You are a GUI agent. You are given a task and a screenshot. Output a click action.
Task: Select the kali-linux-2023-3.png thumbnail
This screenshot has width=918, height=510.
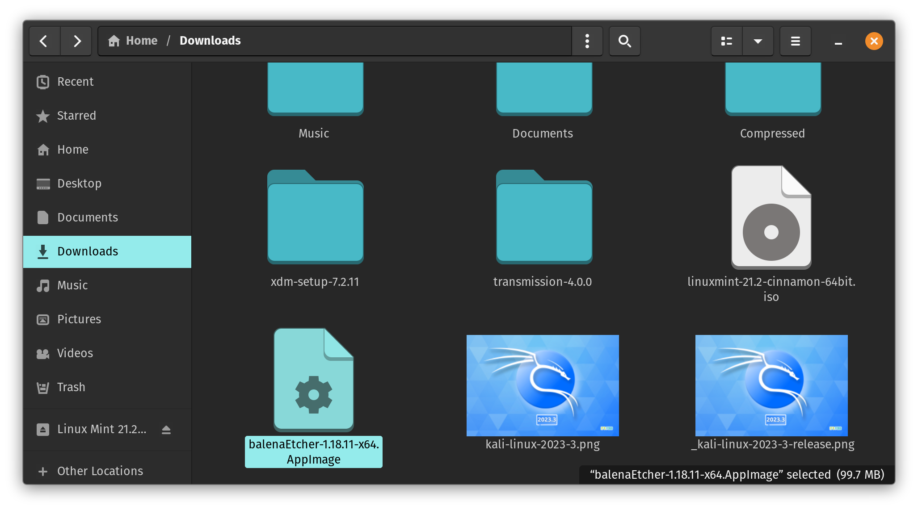[x=543, y=385]
